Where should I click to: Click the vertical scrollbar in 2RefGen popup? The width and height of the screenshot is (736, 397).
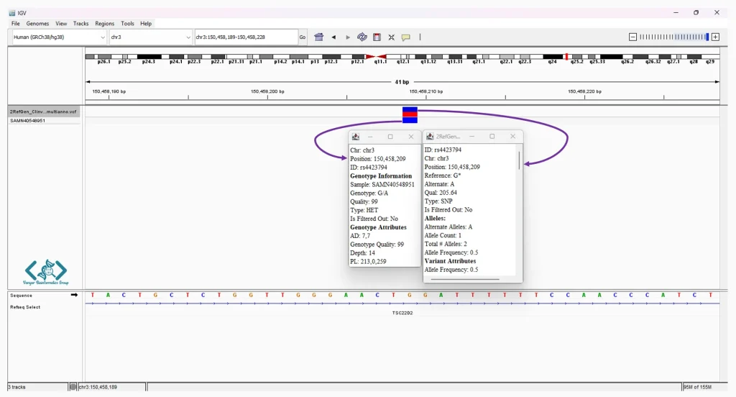coord(519,160)
